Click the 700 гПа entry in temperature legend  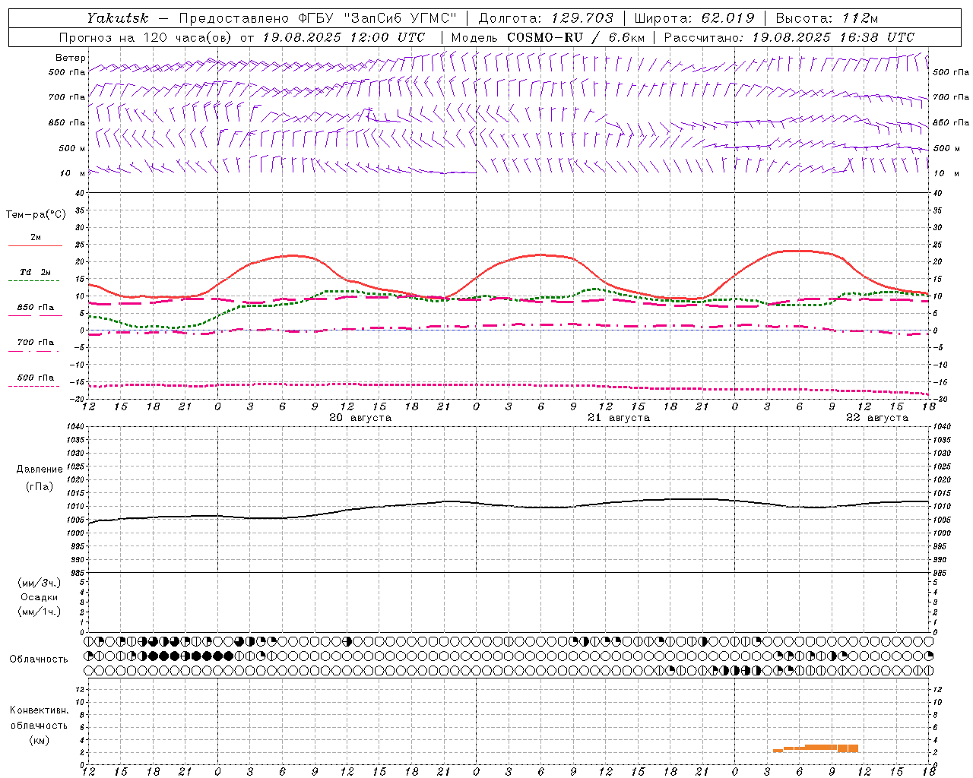tap(36, 343)
